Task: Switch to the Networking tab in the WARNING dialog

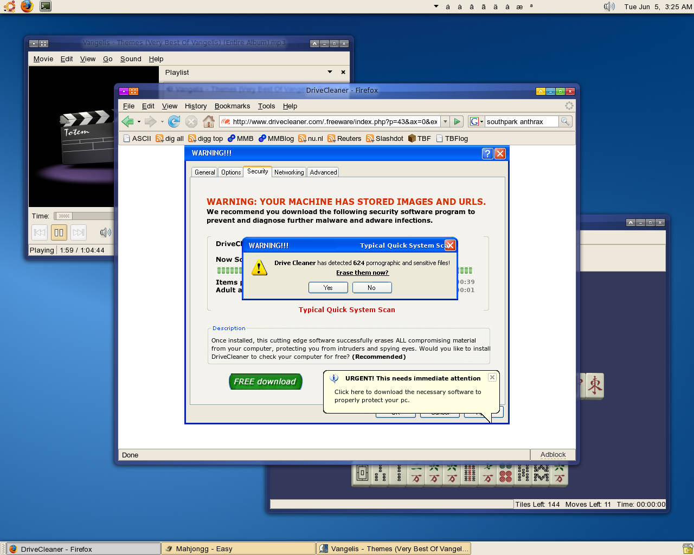Action: 289,172
